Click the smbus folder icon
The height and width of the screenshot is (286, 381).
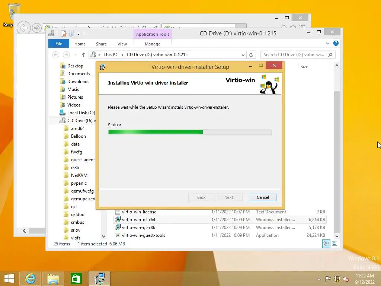click(x=66, y=222)
